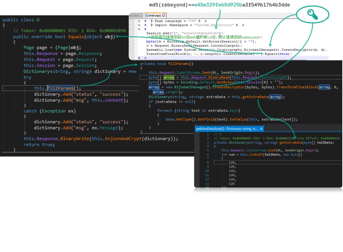Click the '// U' comment on peek line 1

pos(218,134)
